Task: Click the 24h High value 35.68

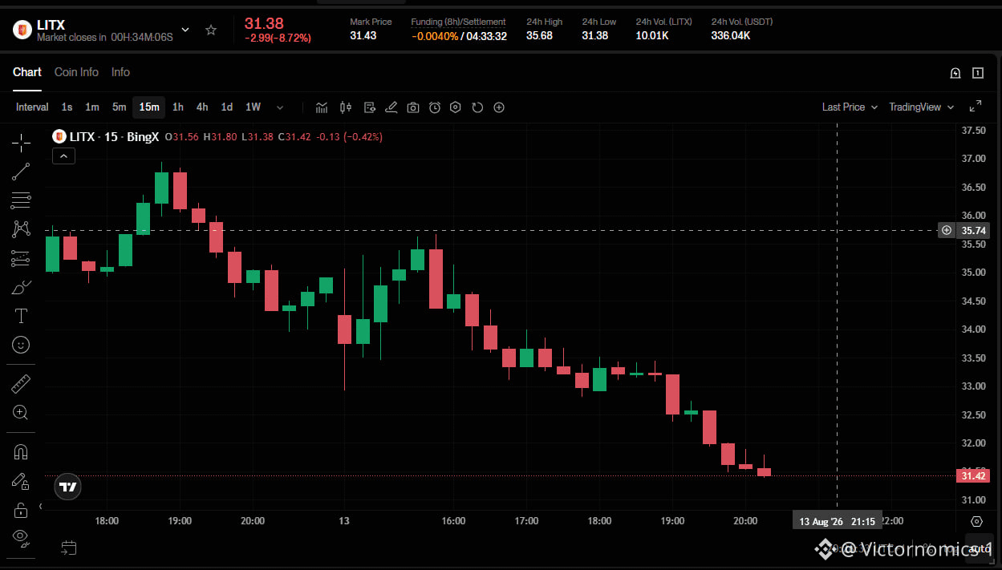Action: [539, 36]
